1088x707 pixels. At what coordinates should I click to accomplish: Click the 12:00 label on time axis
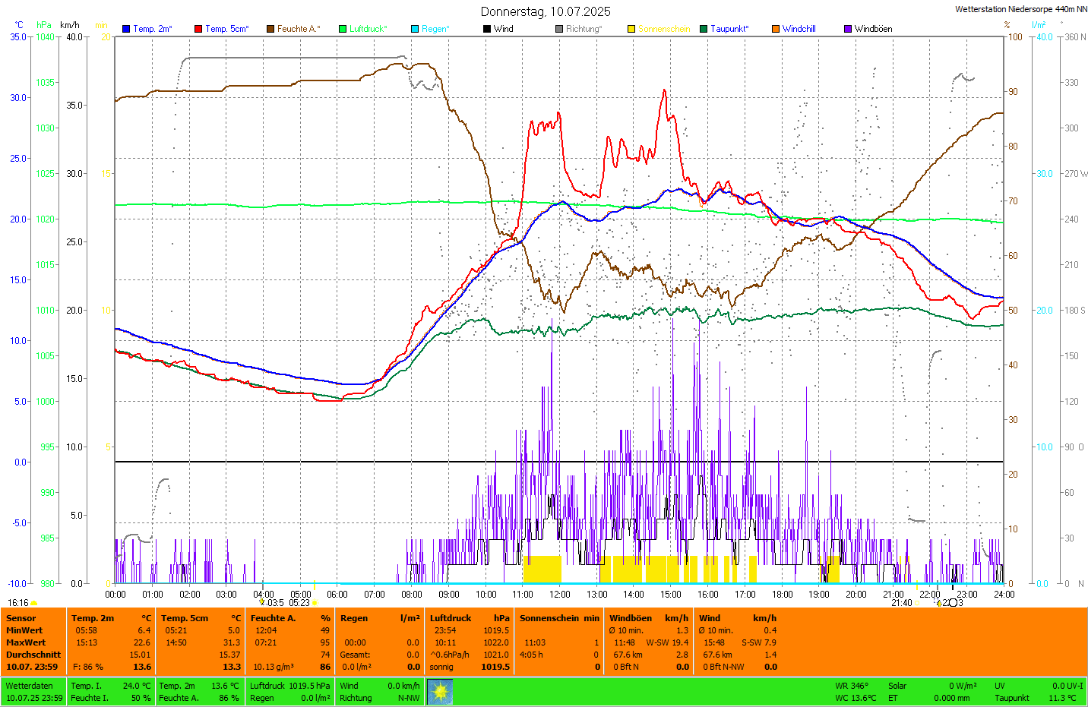(x=560, y=595)
